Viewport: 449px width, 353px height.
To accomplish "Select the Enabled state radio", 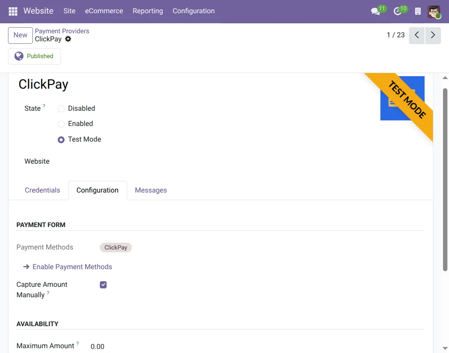I will click(61, 124).
